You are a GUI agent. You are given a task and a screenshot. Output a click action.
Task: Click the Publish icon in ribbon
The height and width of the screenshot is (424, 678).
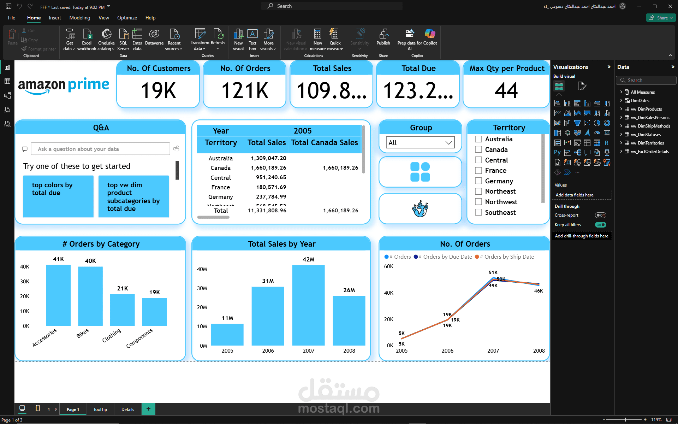(383, 34)
